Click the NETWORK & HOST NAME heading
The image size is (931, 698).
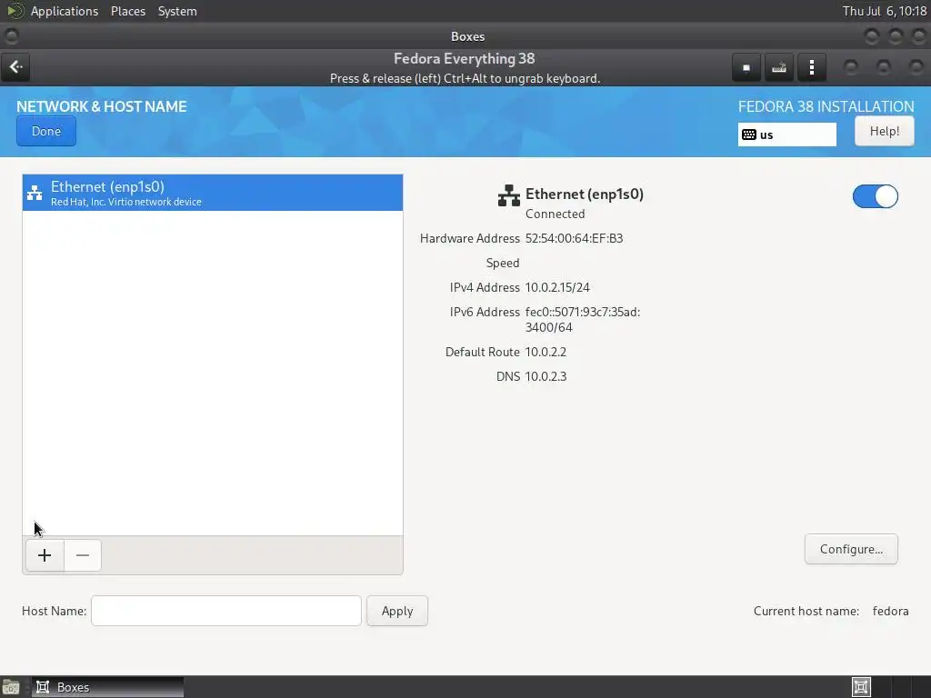(102, 106)
